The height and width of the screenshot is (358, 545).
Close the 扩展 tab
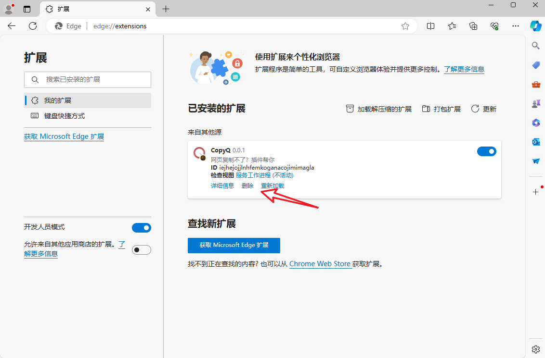point(148,9)
